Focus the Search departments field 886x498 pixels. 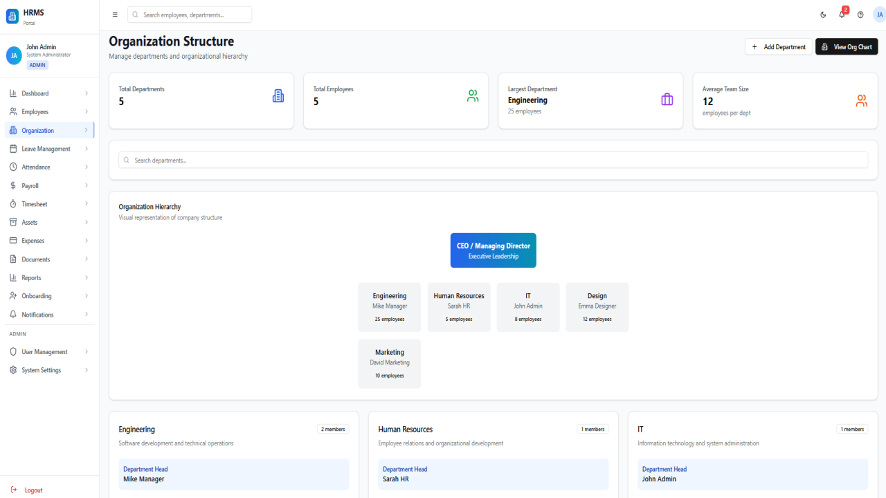494,160
